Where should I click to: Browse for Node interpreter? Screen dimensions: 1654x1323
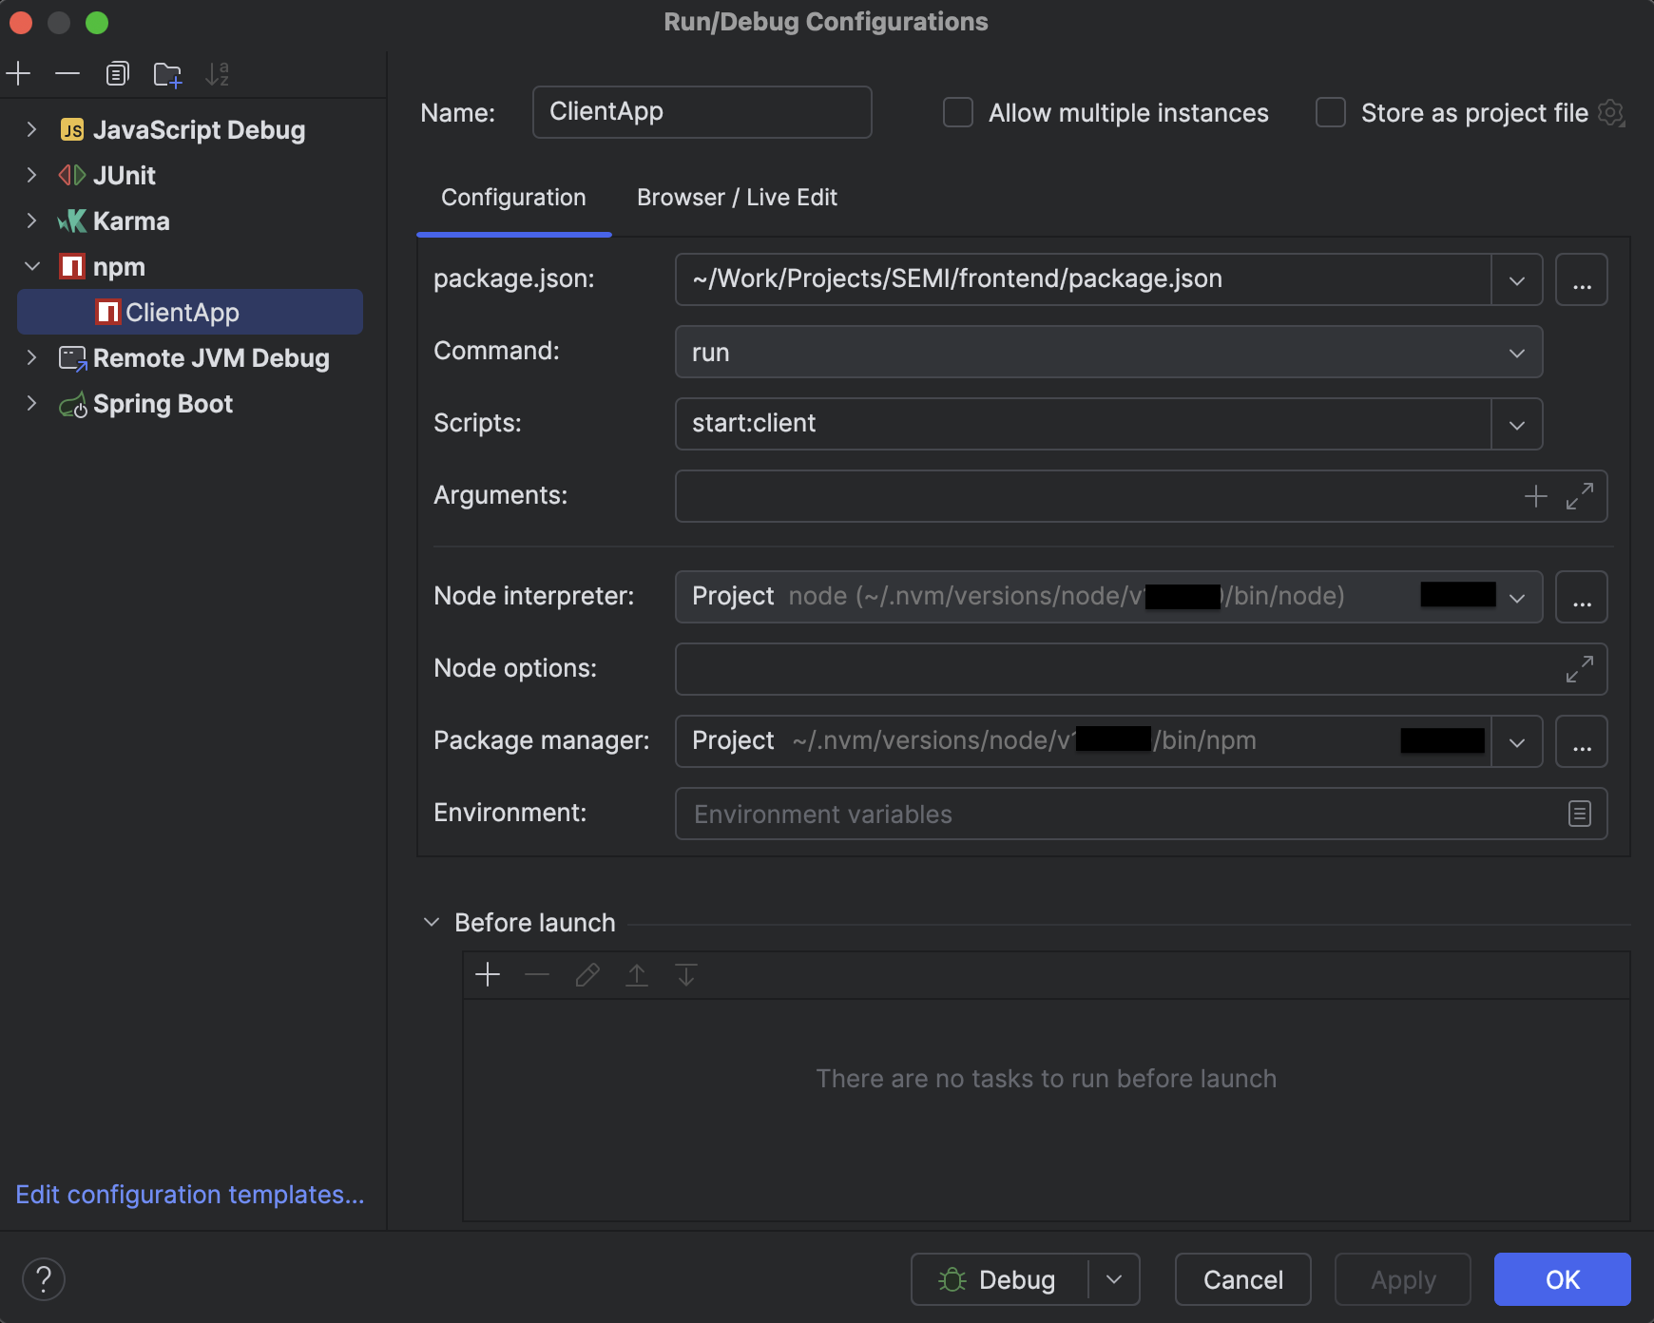(x=1581, y=597)
